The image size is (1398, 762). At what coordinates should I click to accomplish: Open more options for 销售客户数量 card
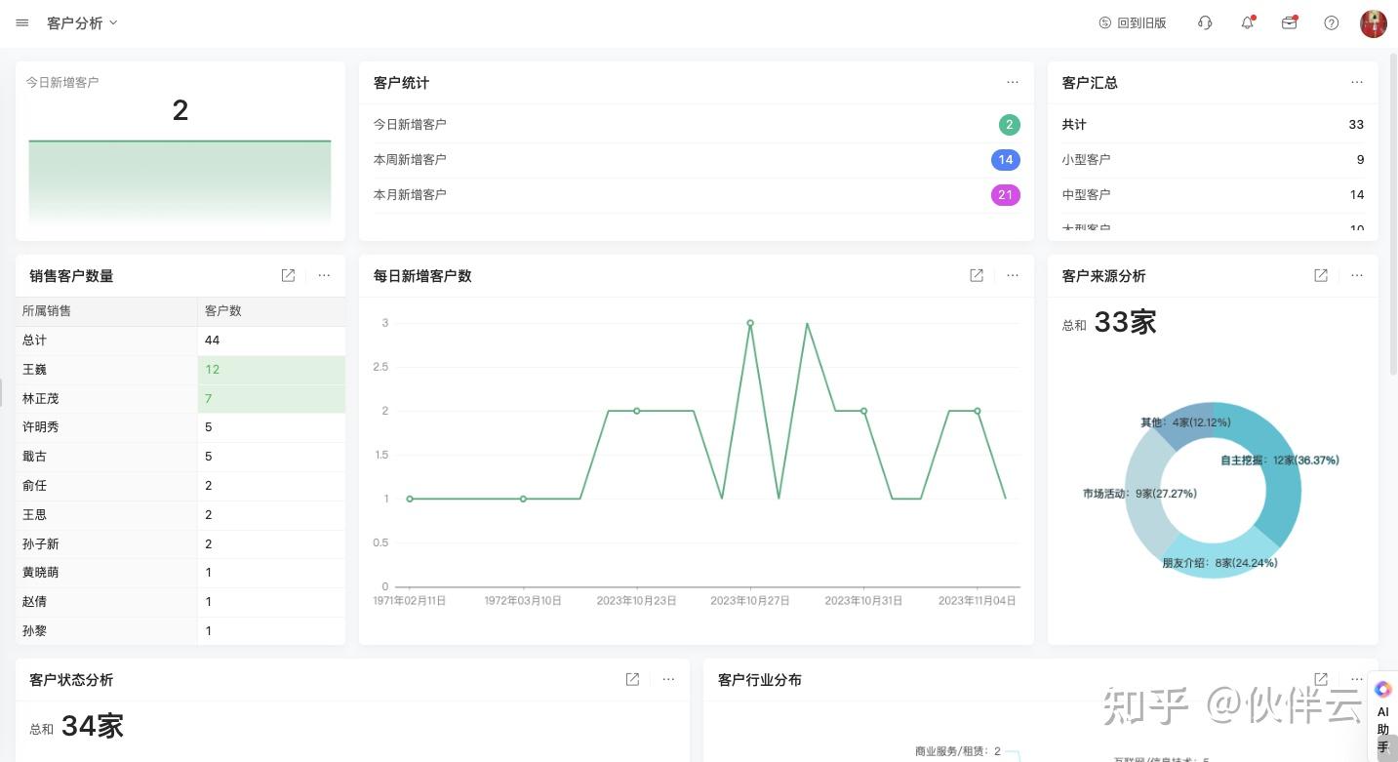tap(324, 276)
